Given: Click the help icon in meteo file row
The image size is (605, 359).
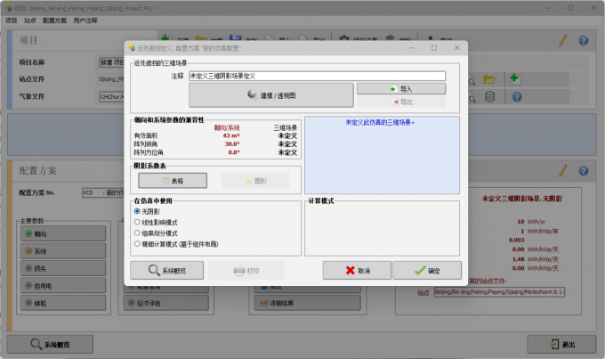Looking at the screenshot, I should tap(517, 96).
